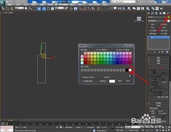The height and width of the screenshot is (132, 171).
Task: Toggle the Area Selection checkbox
Action: 150,82
